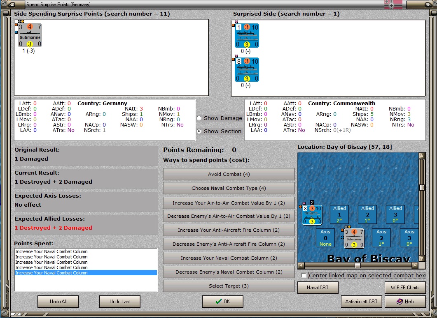Click the German flag icon in title bar
Viewport: 437px width, 318px height.
tap(393, 4)
